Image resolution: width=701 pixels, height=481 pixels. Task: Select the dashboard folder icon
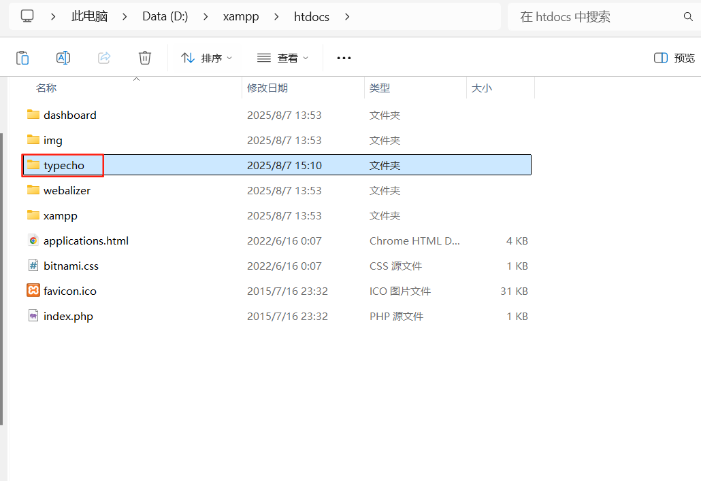pos(33,115)
